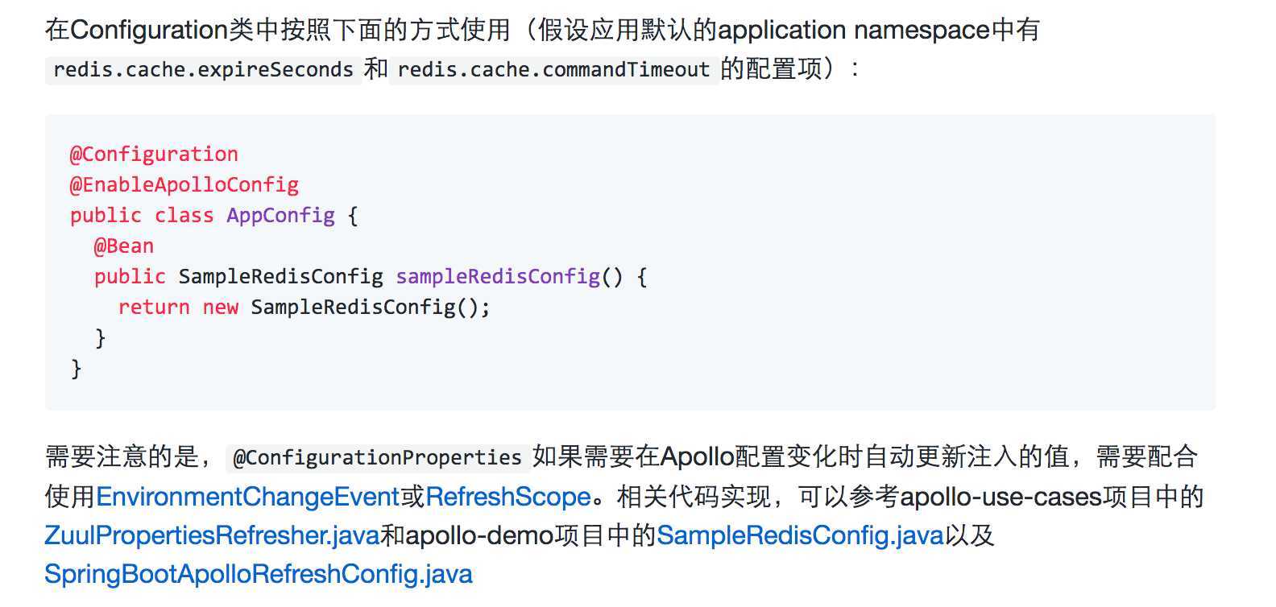Click the closing brace of the method

[101, 338]
